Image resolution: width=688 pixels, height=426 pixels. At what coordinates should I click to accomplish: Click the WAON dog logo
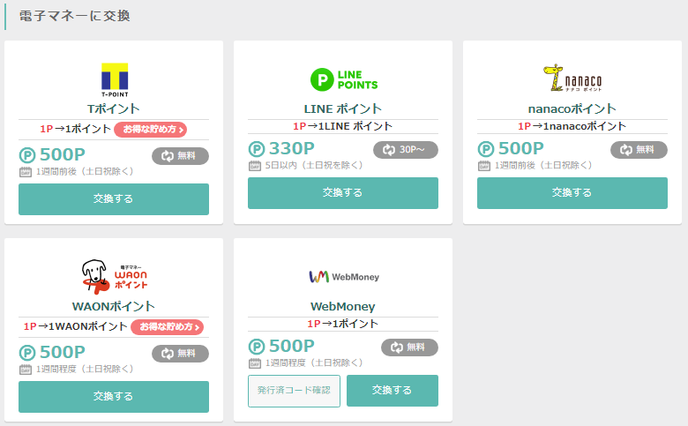coord(114,276)
